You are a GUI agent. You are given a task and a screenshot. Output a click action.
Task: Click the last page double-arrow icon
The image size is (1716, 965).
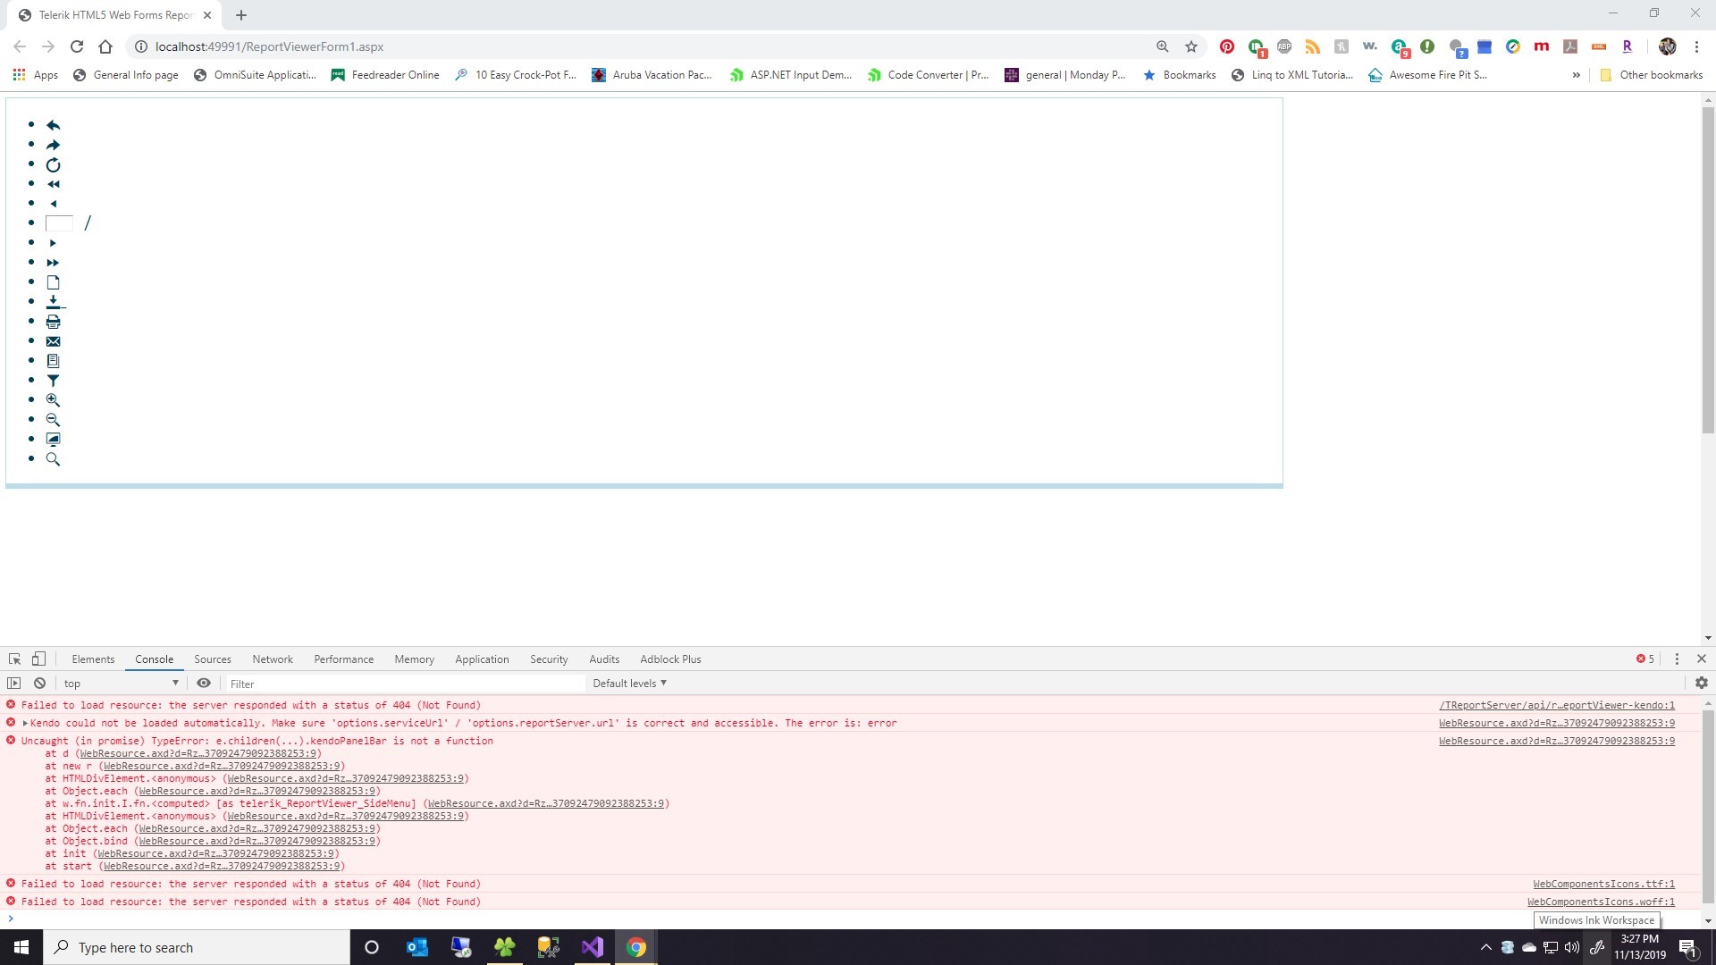pos(53,263)
